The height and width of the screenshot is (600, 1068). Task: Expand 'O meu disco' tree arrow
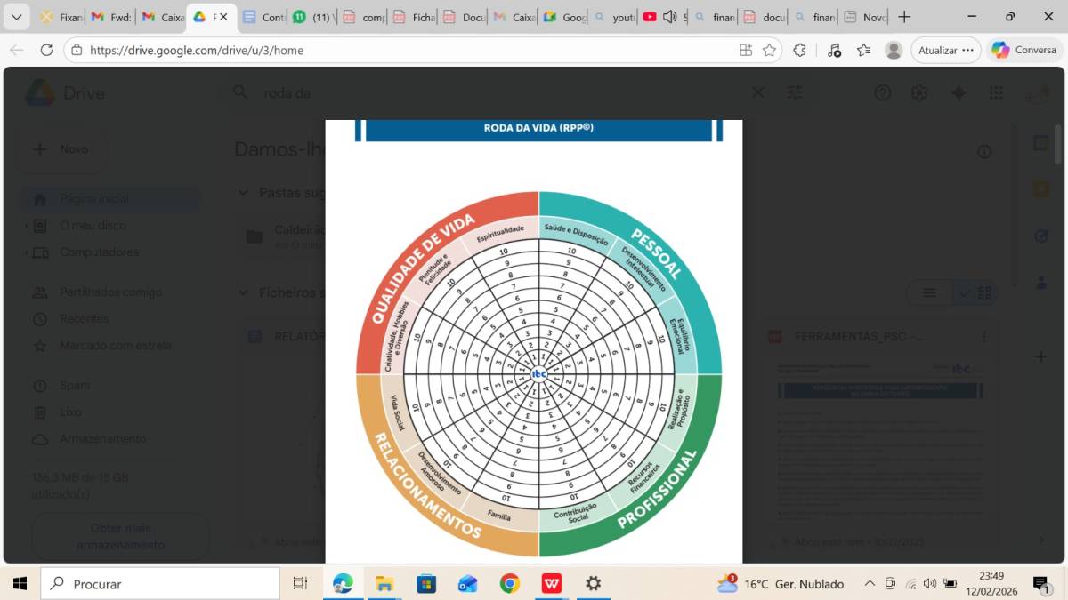(26, 226)
